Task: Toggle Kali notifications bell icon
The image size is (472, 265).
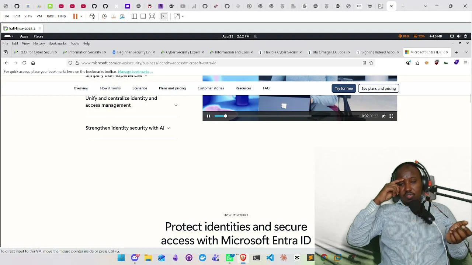Action: pyautogui.click(x=255, y=36)
